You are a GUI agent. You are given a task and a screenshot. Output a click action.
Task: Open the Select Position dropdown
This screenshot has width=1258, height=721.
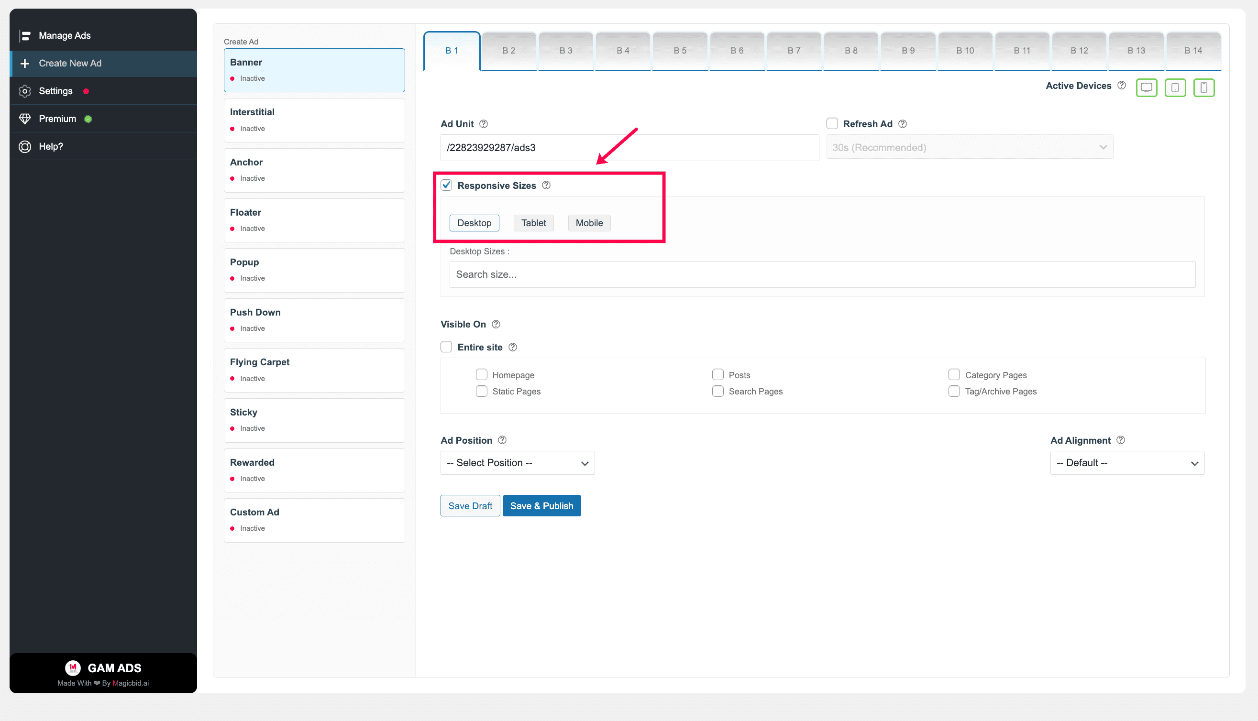(518, 462)
